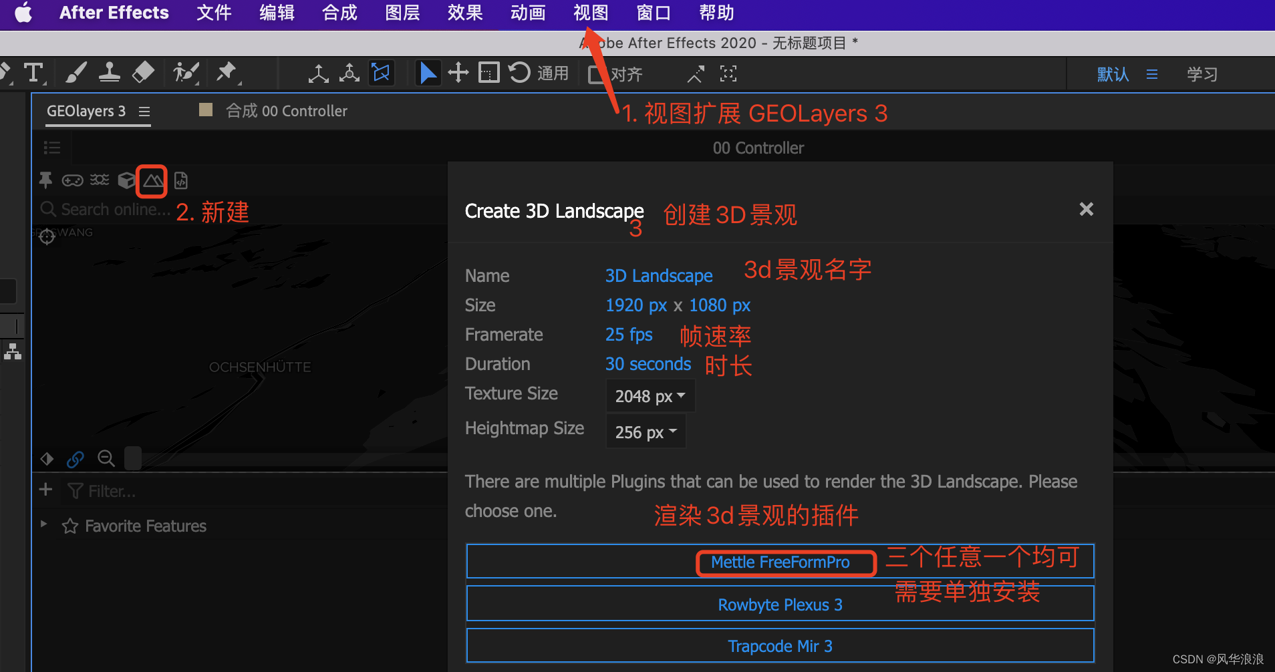Click the script file icon in GEOlayers

180,180
